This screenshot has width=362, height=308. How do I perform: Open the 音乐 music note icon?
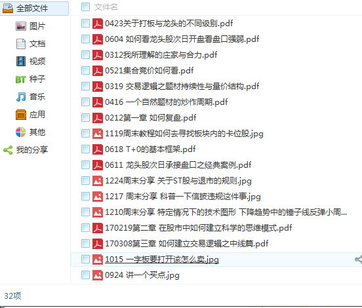coord(21,97)
